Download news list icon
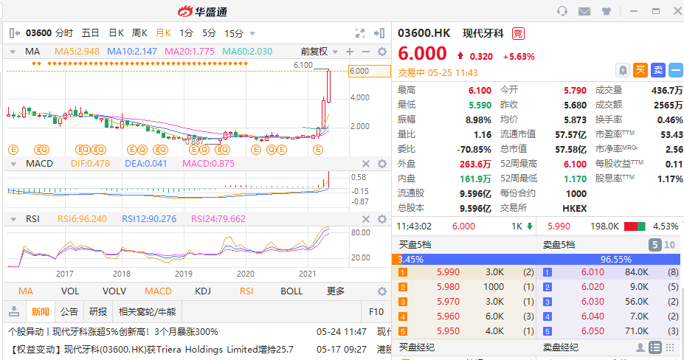This screenshot has width=684, height=360. (x=14, y=311)
